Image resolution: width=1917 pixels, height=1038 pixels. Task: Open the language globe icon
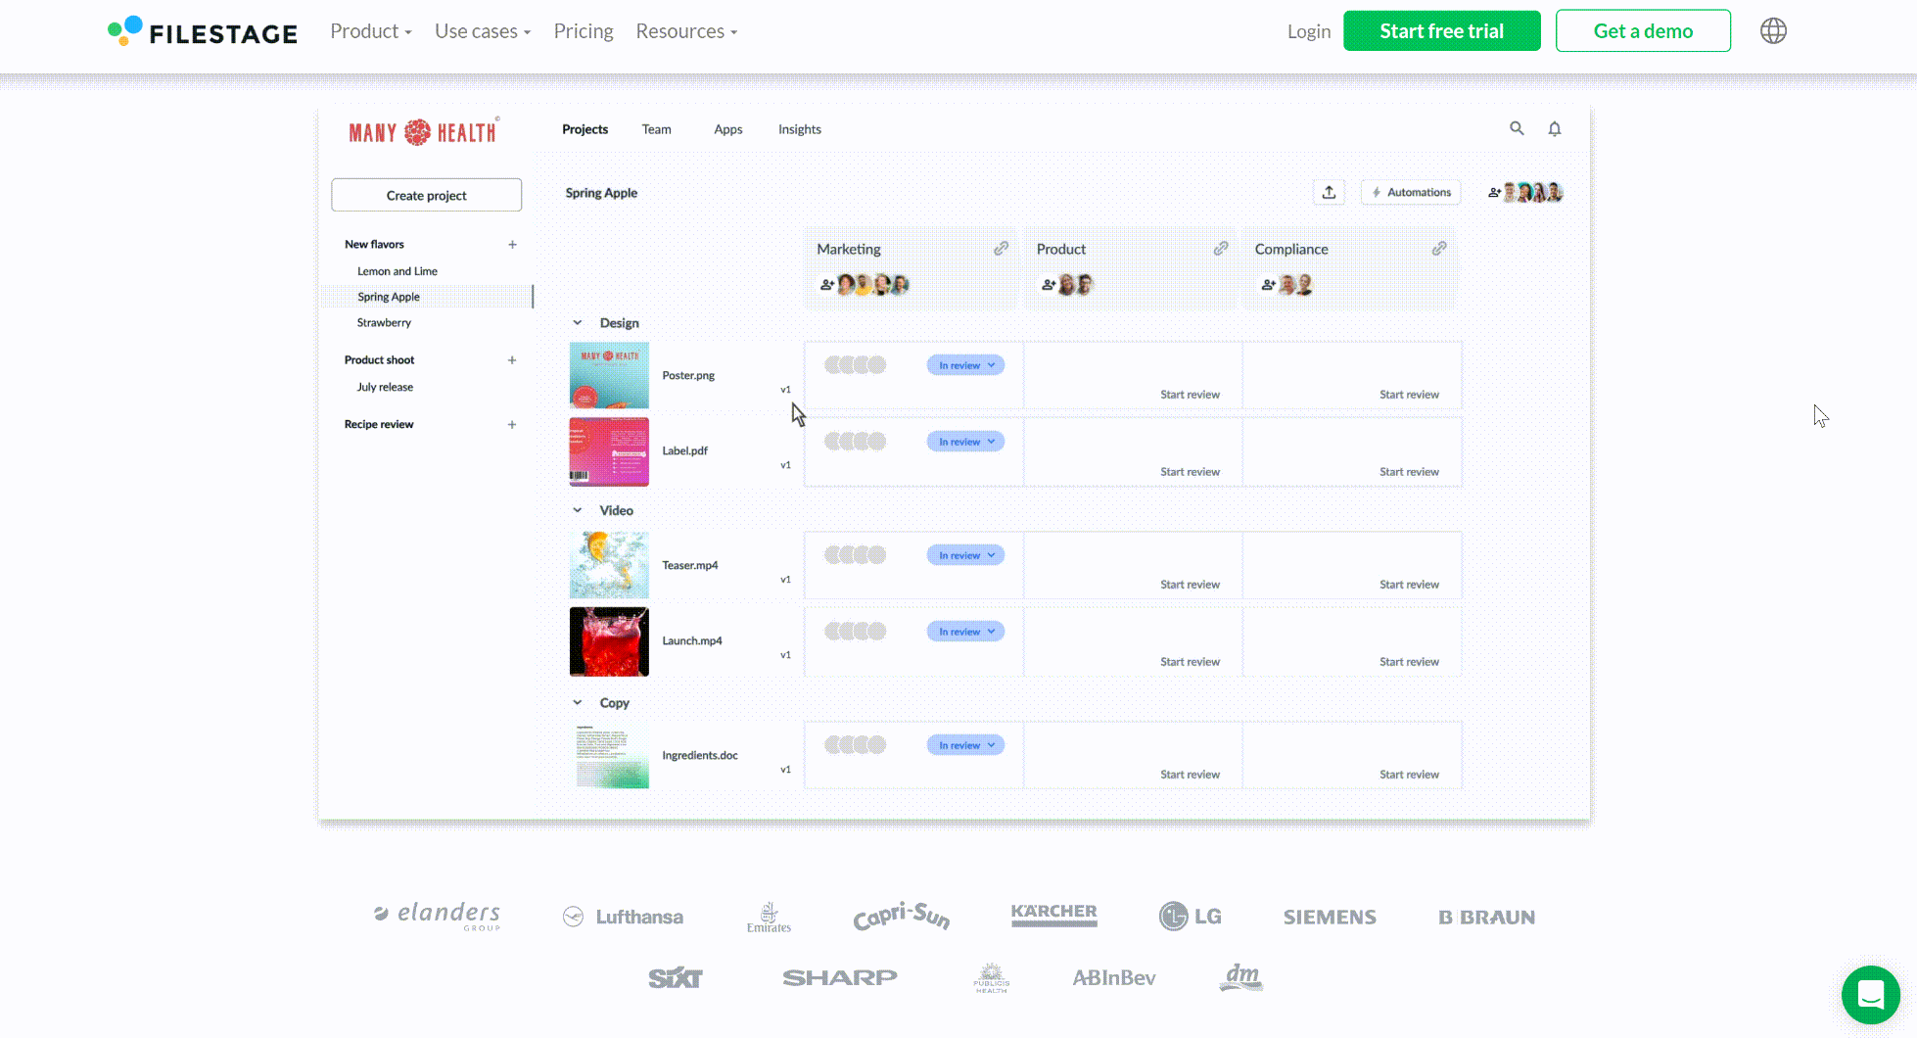pyautogui.click(x=1773, y=31)
